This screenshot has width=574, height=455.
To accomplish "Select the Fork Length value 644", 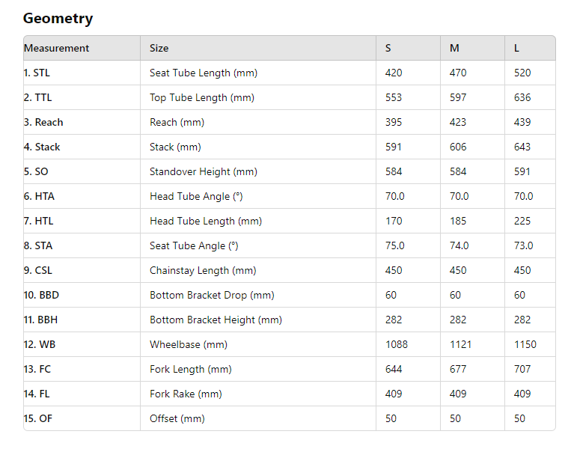I will pyautogui.click(x=394, y=369).
